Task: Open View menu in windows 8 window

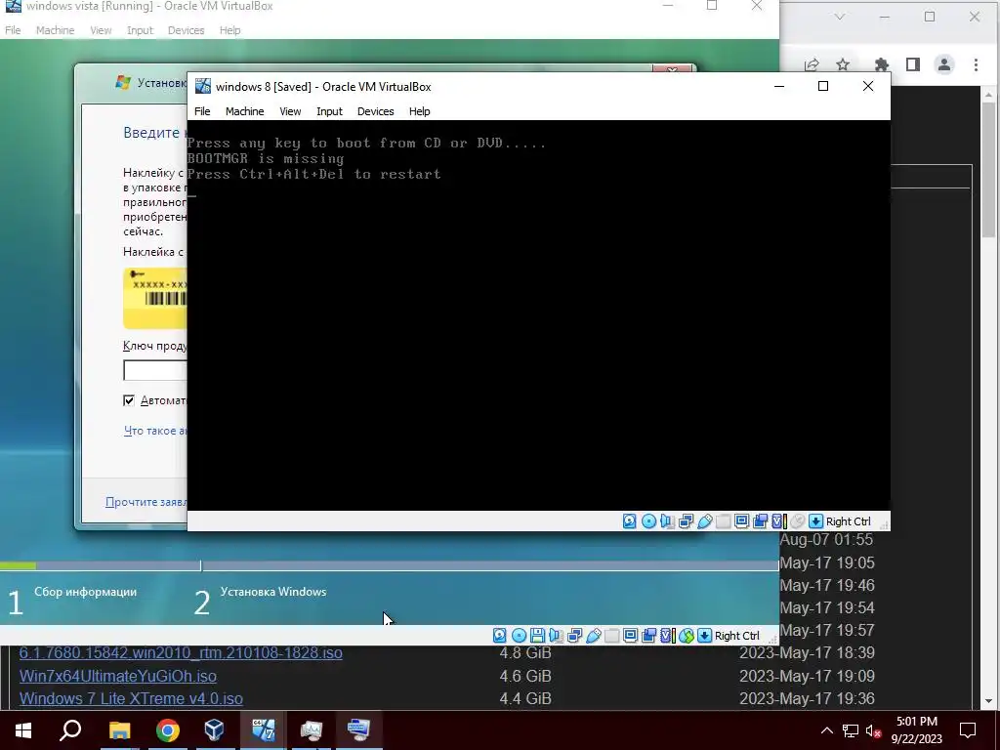Action: coord(290,111)
